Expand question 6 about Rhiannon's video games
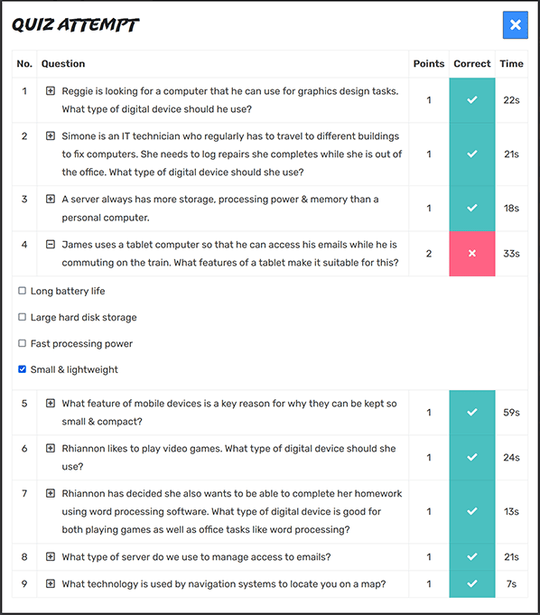540x615 pixels. (x=51, y=448)
